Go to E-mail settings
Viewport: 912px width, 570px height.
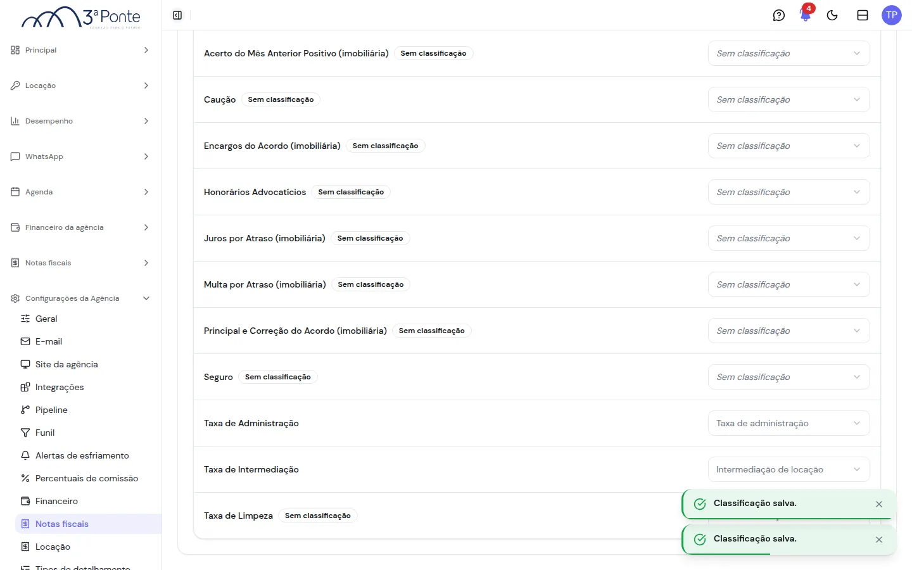pos(89,341)
